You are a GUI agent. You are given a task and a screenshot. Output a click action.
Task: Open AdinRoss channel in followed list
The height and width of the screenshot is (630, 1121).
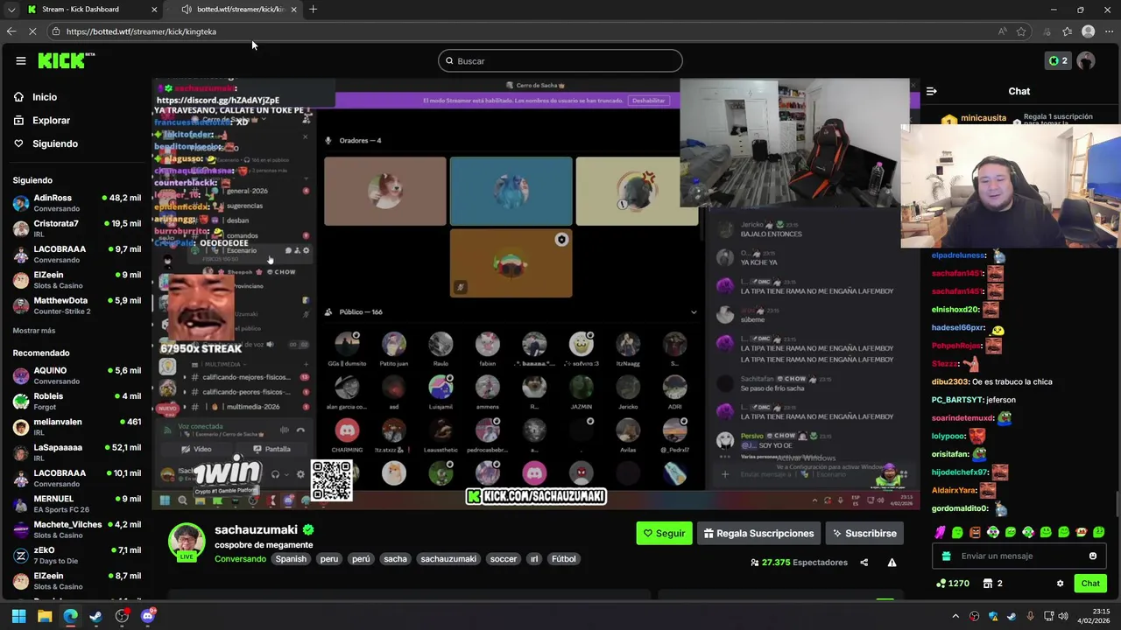pos(76,203)
